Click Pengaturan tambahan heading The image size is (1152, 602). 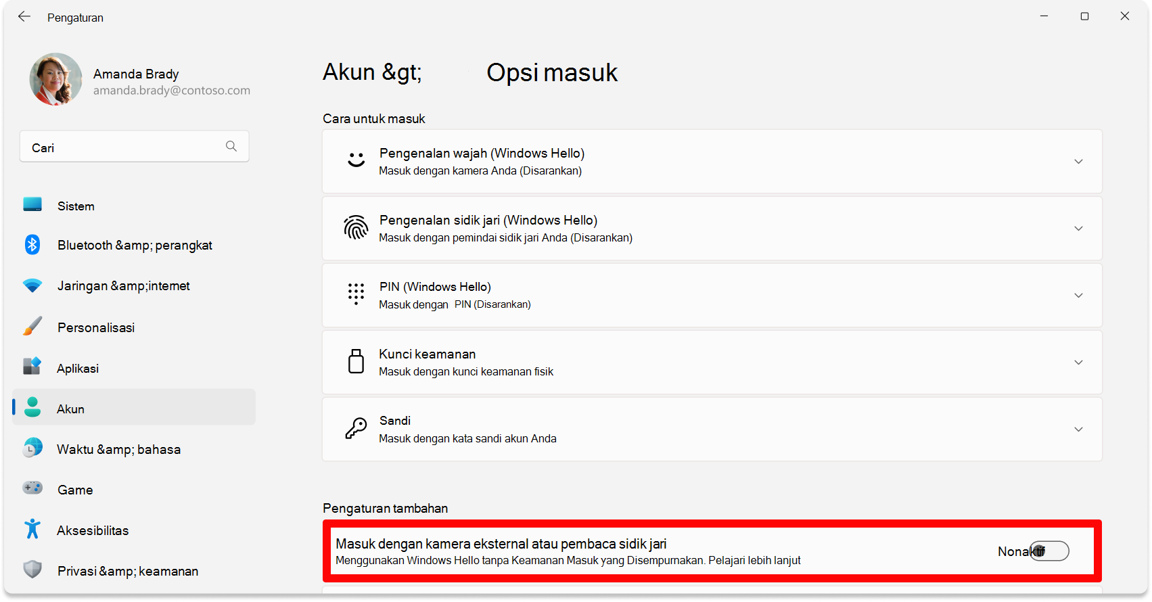point(385,508)
